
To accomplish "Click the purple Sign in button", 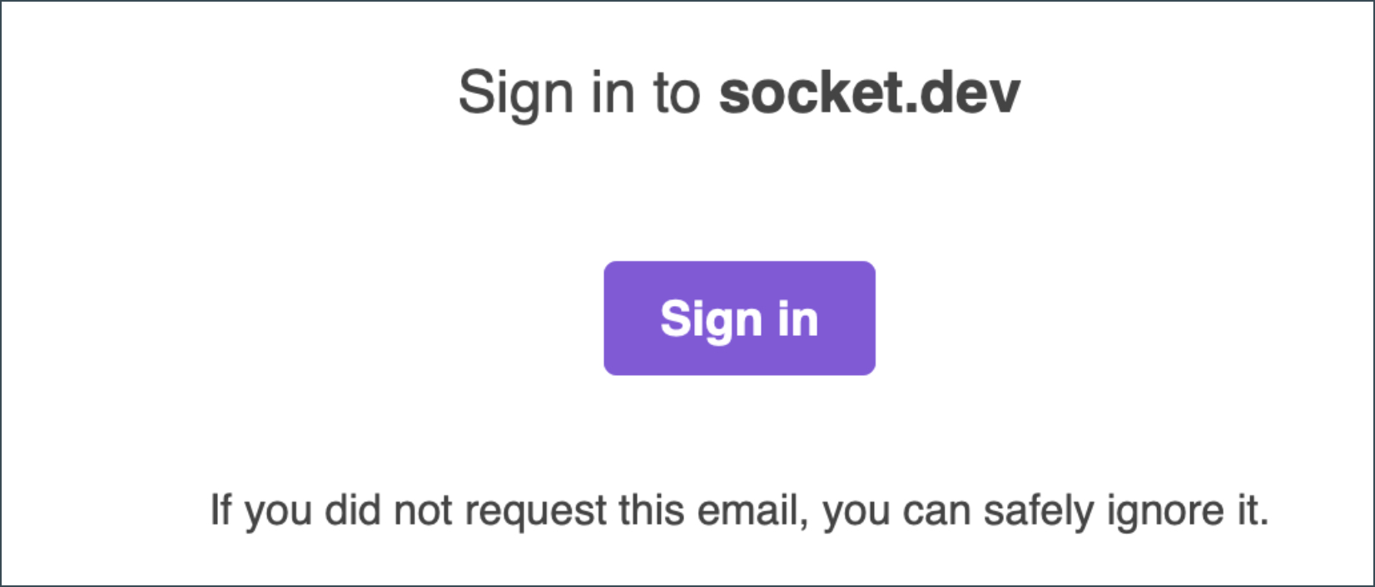I will point(739,318).
